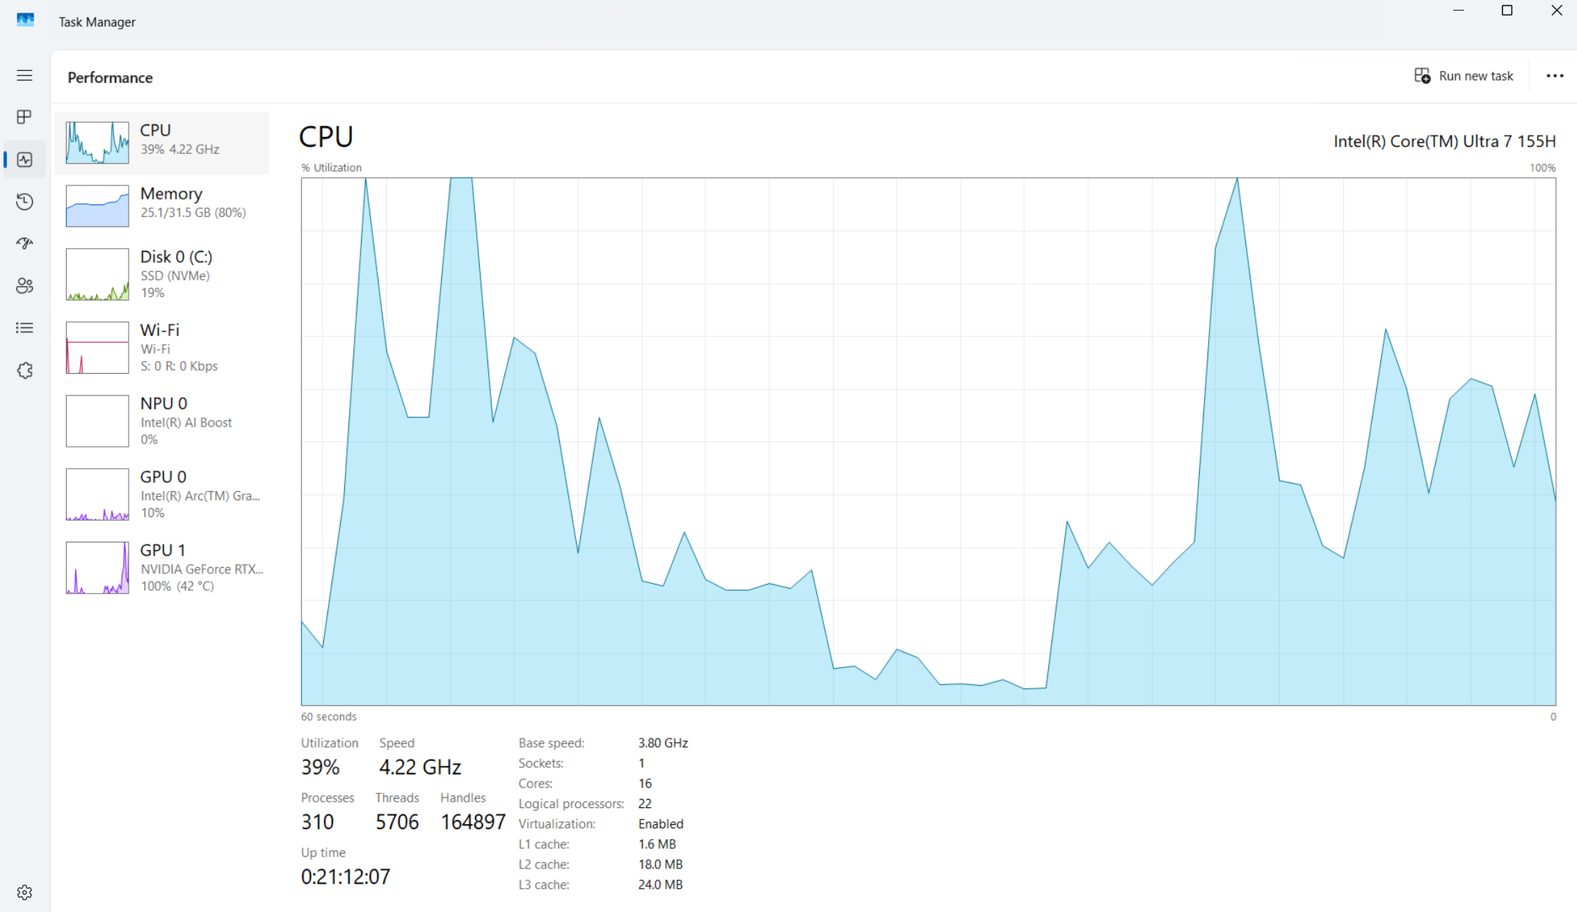Click the Memory mini graph thumbnail
Viewport: 1577px width, 912px height.
click(98, 206)
